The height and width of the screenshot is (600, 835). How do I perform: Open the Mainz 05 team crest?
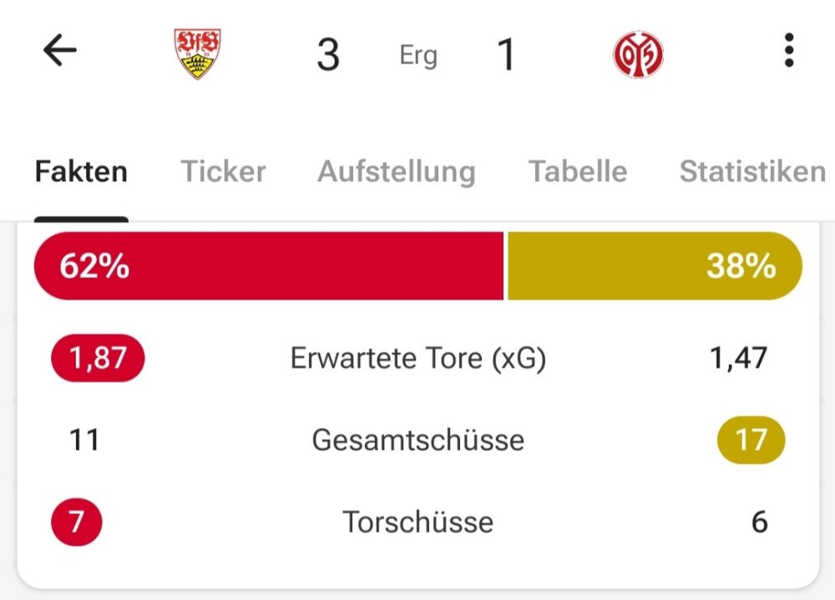638,55
